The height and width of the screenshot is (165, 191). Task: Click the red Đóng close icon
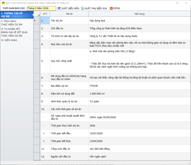point(111,8)
